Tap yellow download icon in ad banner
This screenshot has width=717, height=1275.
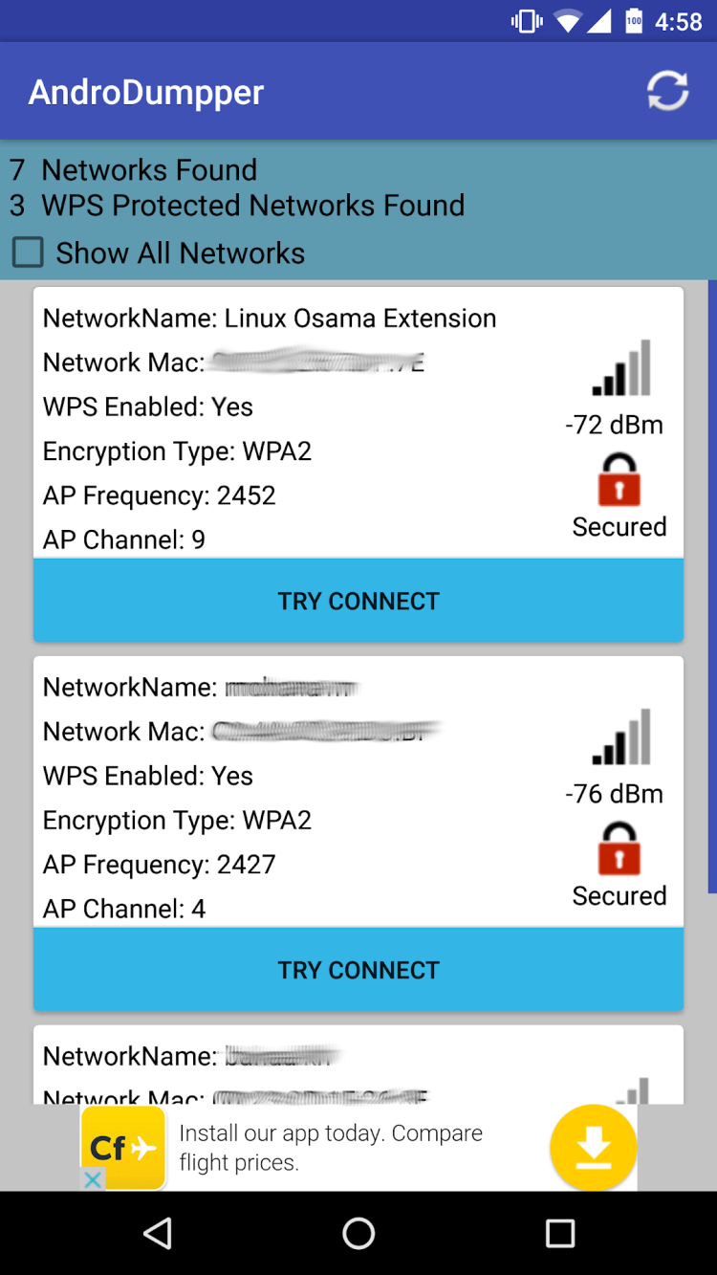[x=593, y=1147]
